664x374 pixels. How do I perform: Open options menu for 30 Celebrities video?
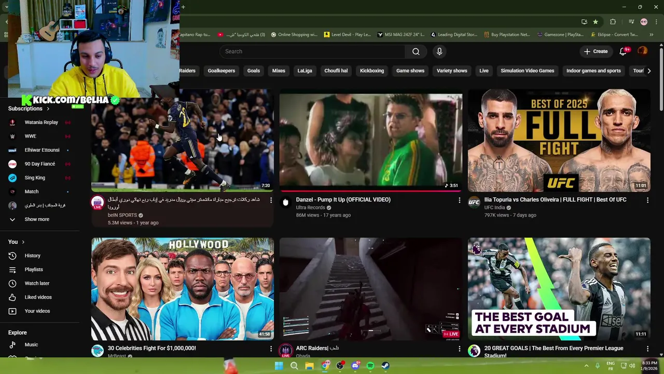point(271,349)
